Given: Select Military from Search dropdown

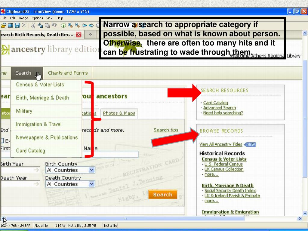Looking at the screenshot, I should tap(46, 111).
